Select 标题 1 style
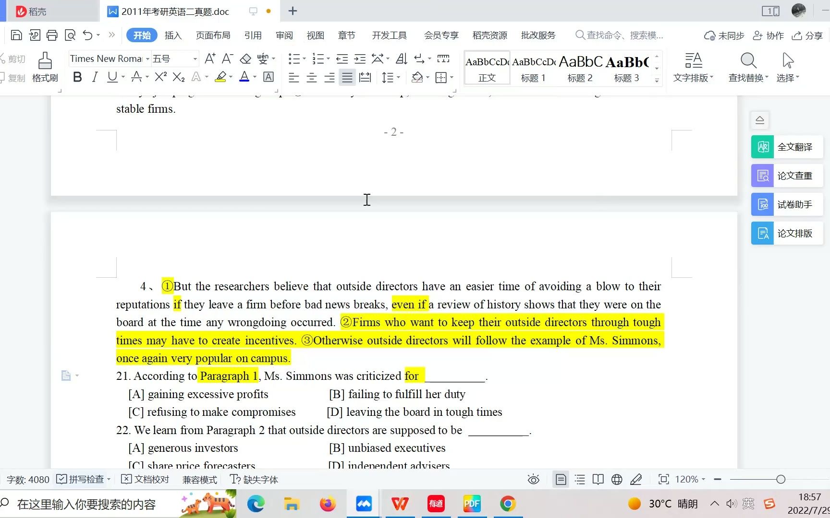830x518 pixels. coord(534,68)
